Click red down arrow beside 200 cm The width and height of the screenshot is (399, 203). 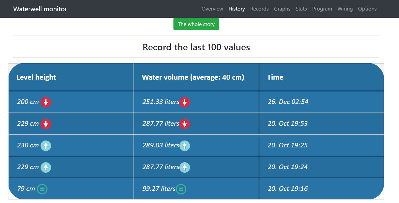pos(46,102)
